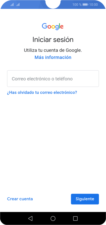This screenshot has height=225, width=106.
Task: Tap the battery icon in status bar
Action: (x=85, y=5)
